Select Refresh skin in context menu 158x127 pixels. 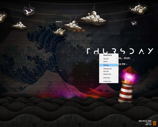(x=109, y=74)
